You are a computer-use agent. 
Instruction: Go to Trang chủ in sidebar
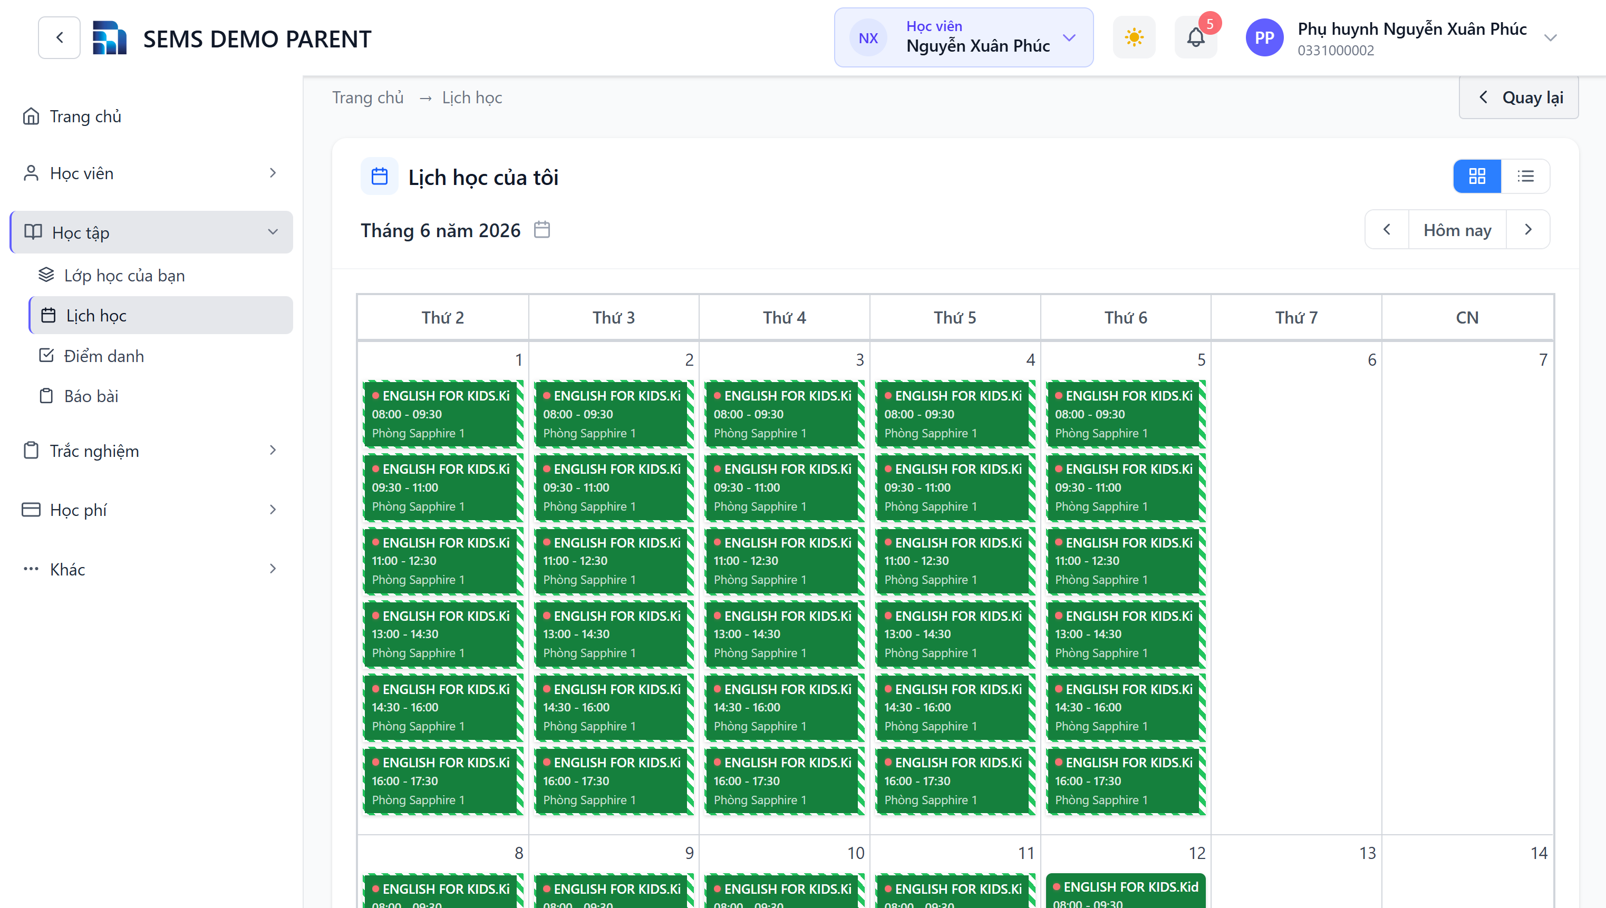click(x=152, y=116)
